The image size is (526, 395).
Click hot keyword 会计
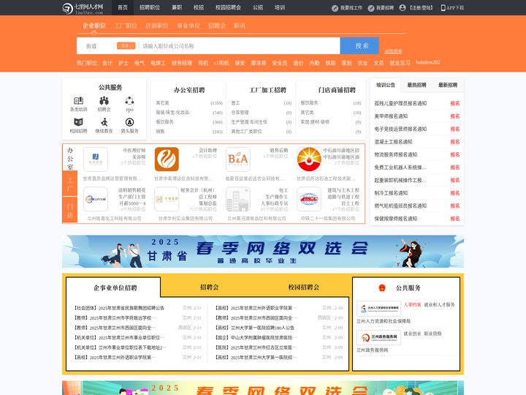pyautogui.click(x=107, y=63)
